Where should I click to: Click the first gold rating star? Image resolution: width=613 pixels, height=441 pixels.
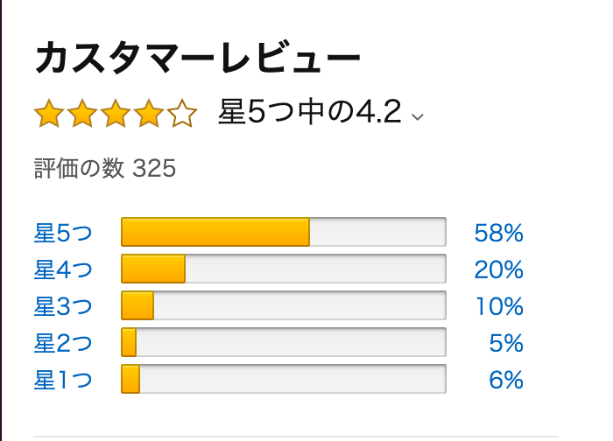49,113
